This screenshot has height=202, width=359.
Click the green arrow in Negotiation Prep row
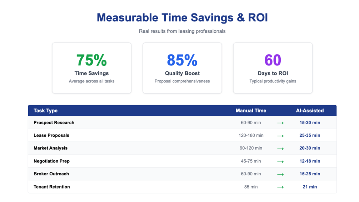point(280,161)
